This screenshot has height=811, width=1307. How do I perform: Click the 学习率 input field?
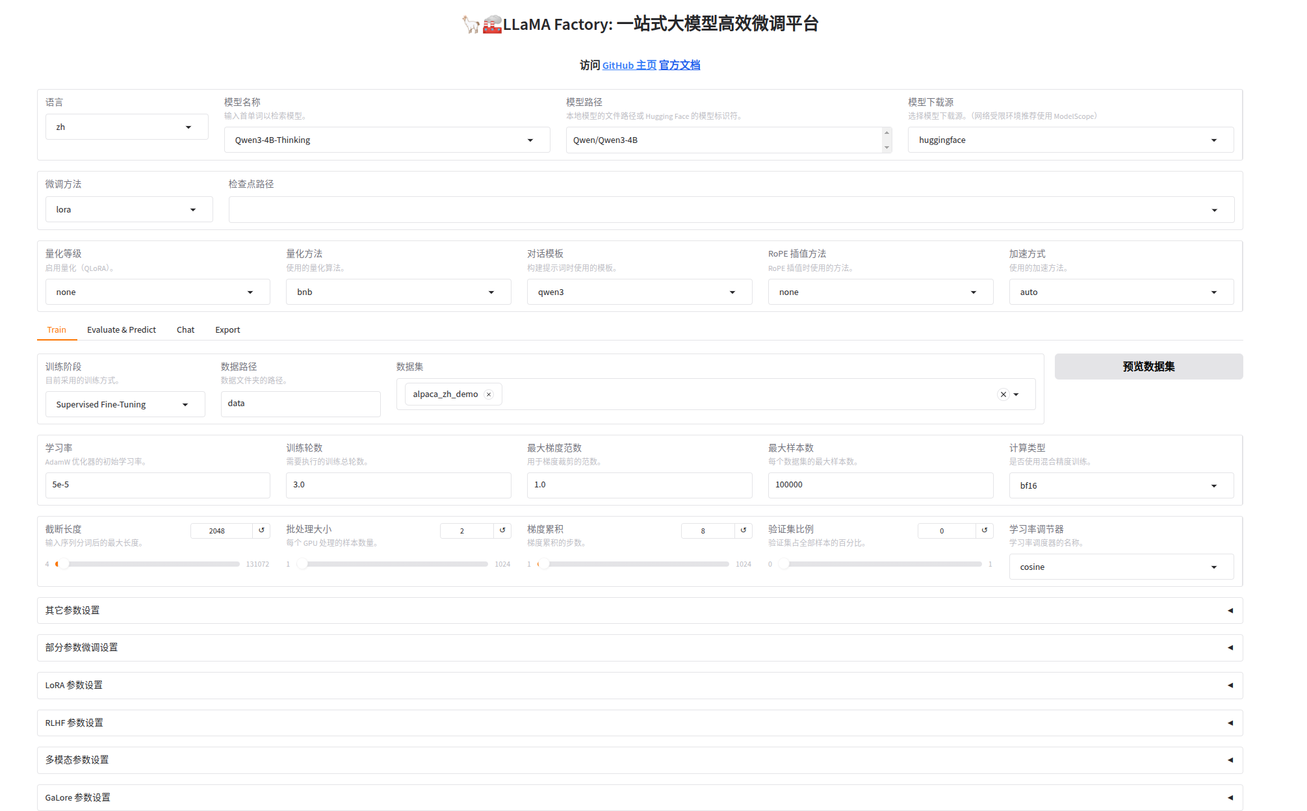pos(157,485)
